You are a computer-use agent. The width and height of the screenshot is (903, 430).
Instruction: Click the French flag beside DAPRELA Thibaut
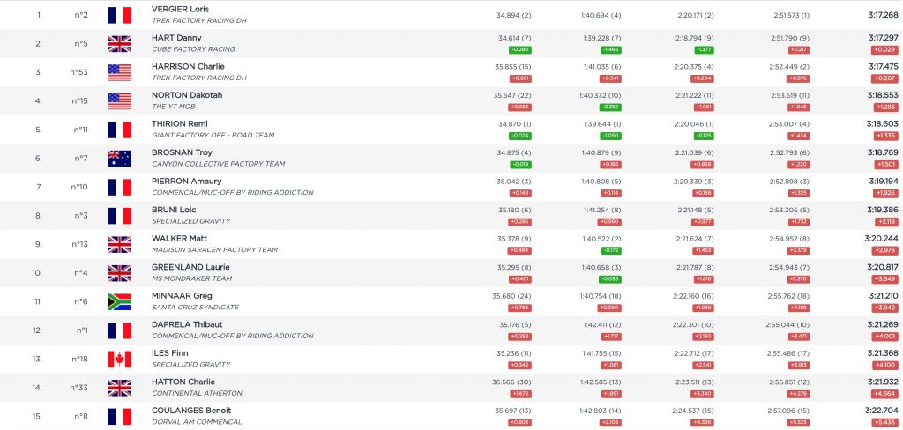pos(119,330)
